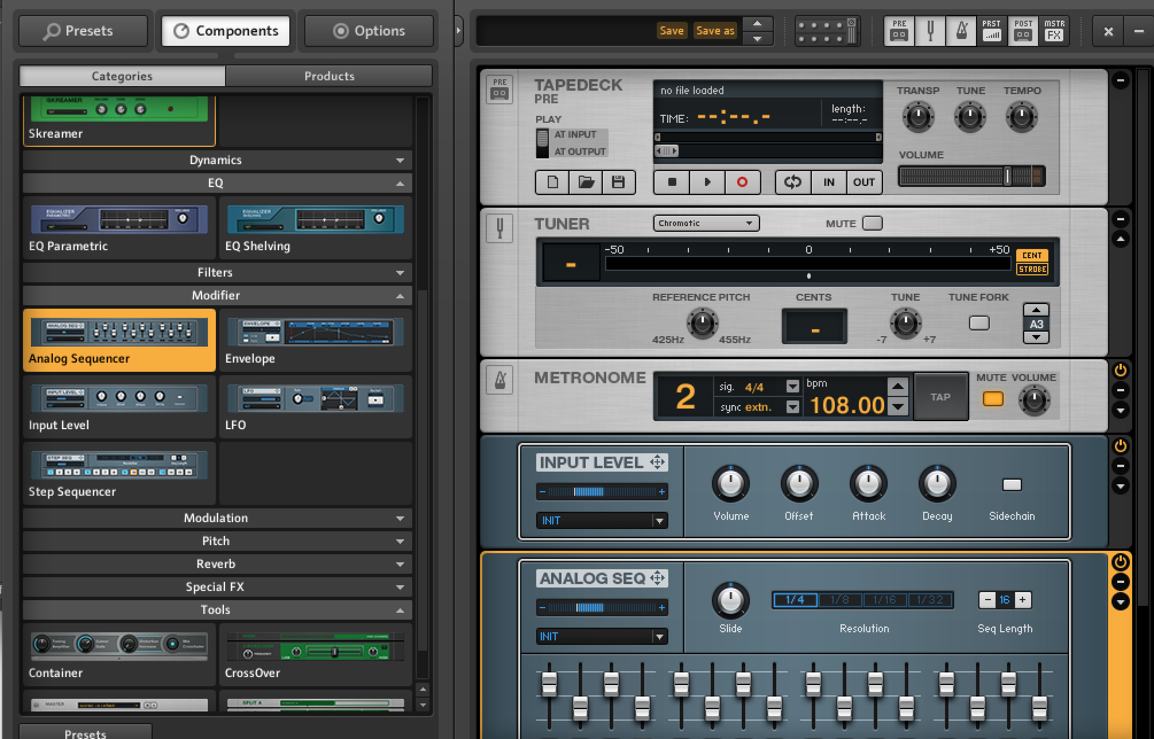Click the Input Level move handle icon

(657, 462)
